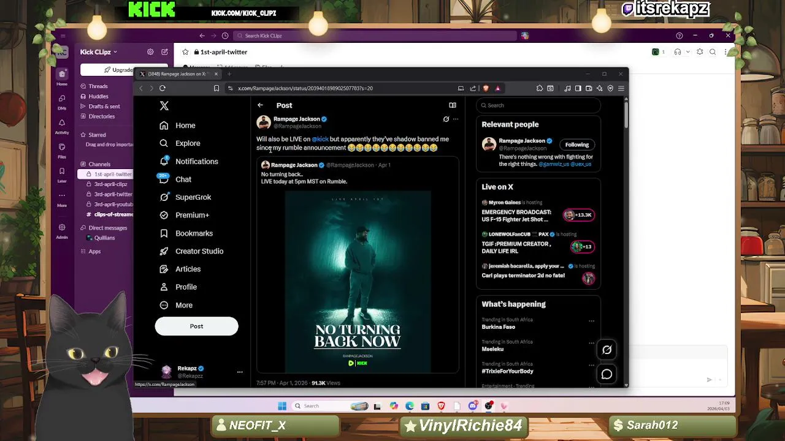The image size is (785, 441).
Task: Star the 1st-april-twitter channel in Slack
Action: [185, 52]
